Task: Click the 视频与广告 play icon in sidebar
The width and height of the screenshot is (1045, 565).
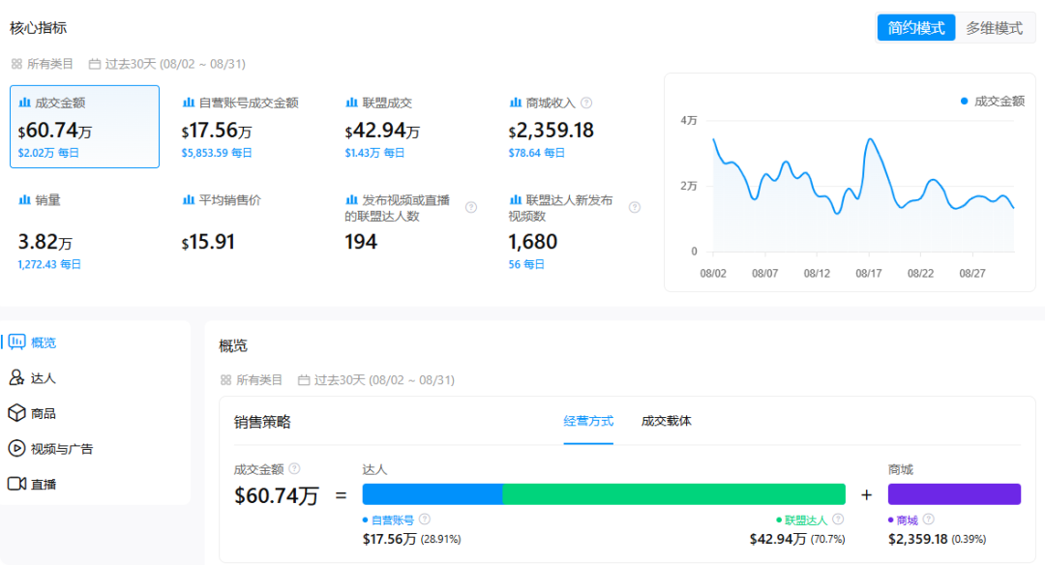Action: tap(16, 448)
